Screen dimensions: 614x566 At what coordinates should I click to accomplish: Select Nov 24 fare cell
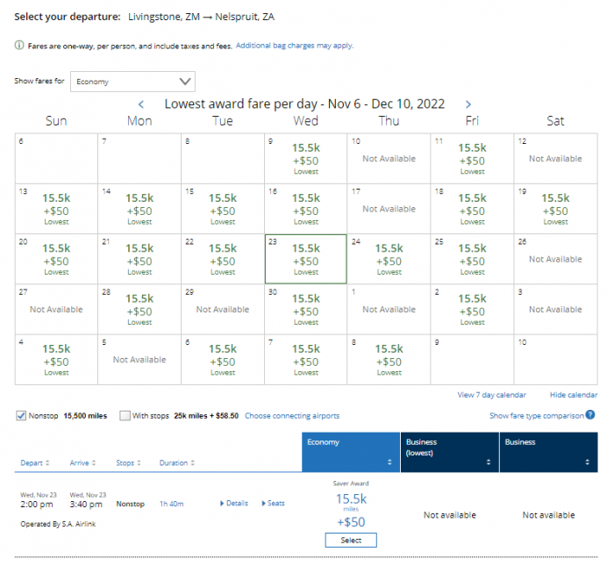[x=389, y=259]
